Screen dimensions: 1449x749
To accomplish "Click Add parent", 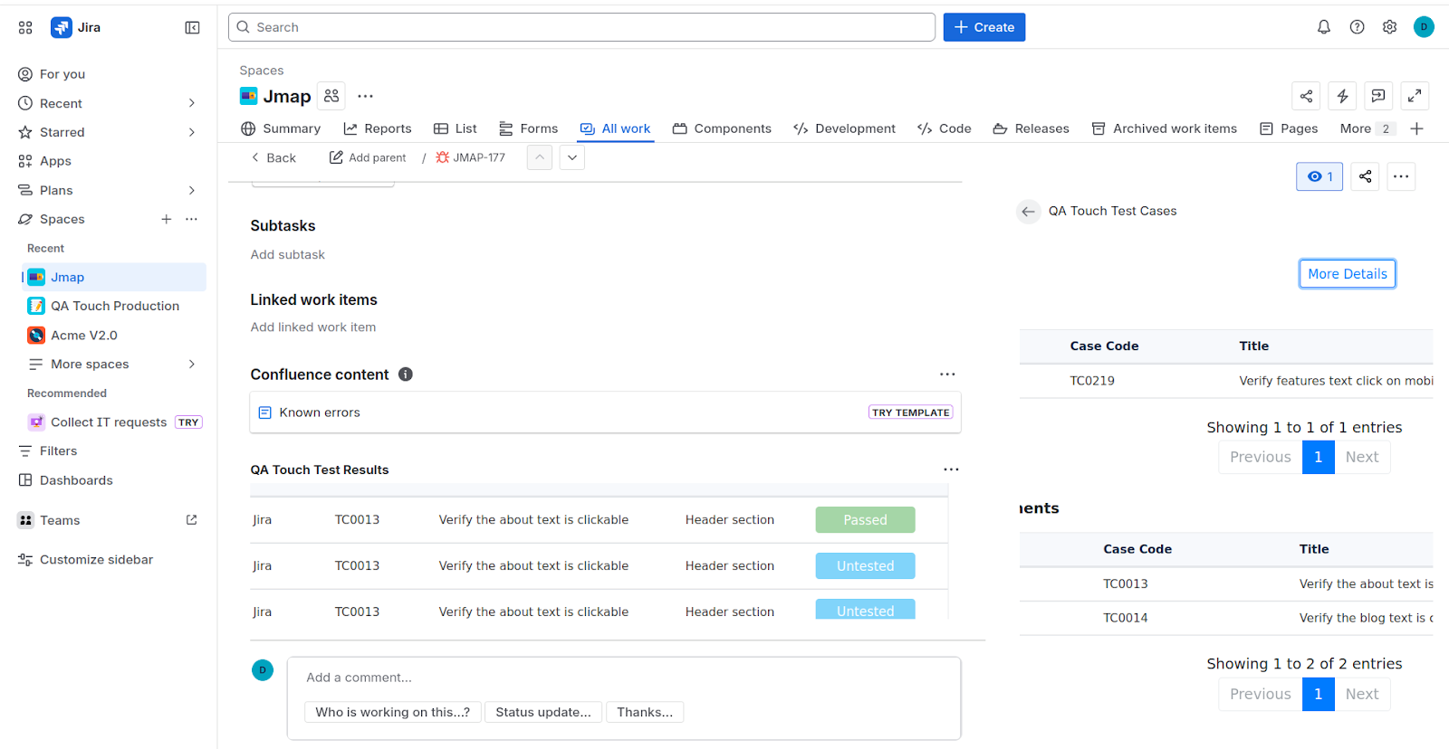I will click(x=368, y=157).
